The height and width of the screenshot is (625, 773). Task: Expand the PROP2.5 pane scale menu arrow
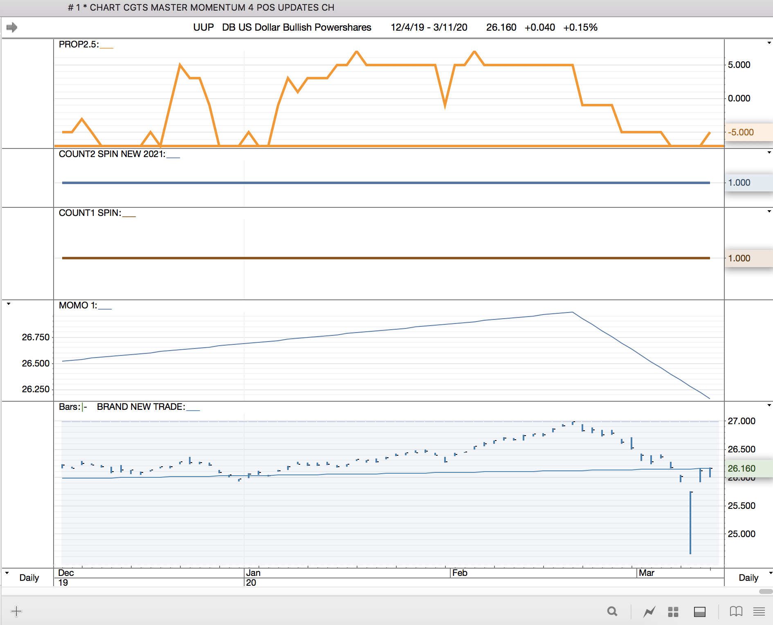coord(769,43)
